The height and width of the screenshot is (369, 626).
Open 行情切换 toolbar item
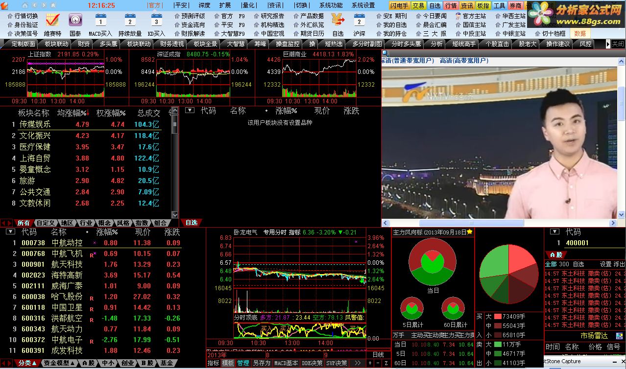click(x=23, y=16)
